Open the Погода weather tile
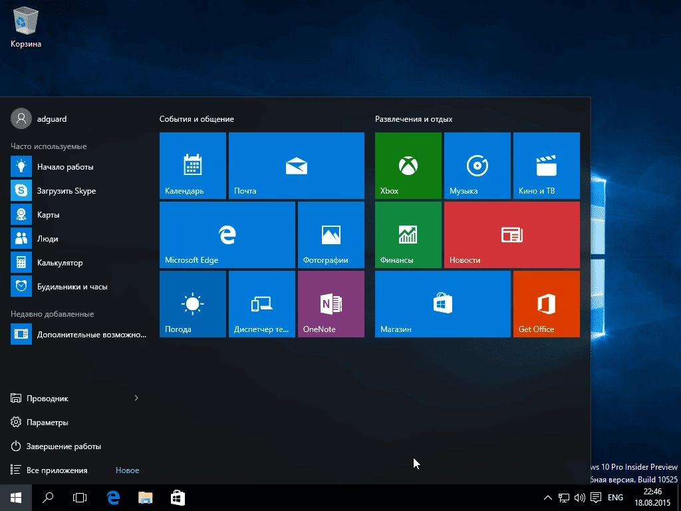Viewport: 681px width, 511px height. (x=192, y=304)
